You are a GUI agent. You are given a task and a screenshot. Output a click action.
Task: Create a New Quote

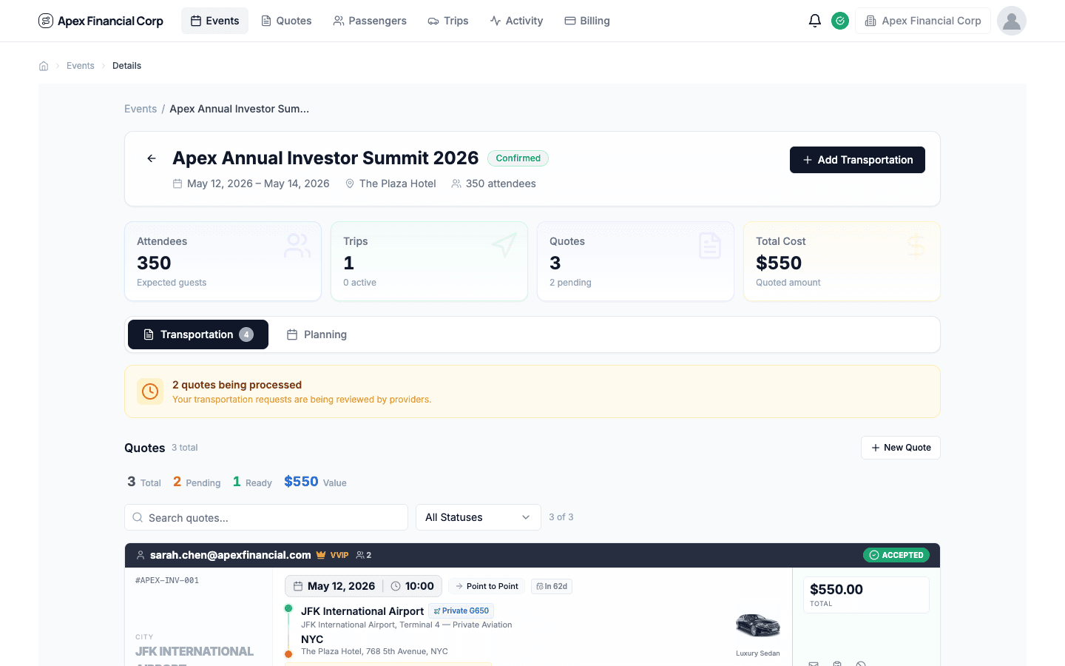(x=900, y=448)
